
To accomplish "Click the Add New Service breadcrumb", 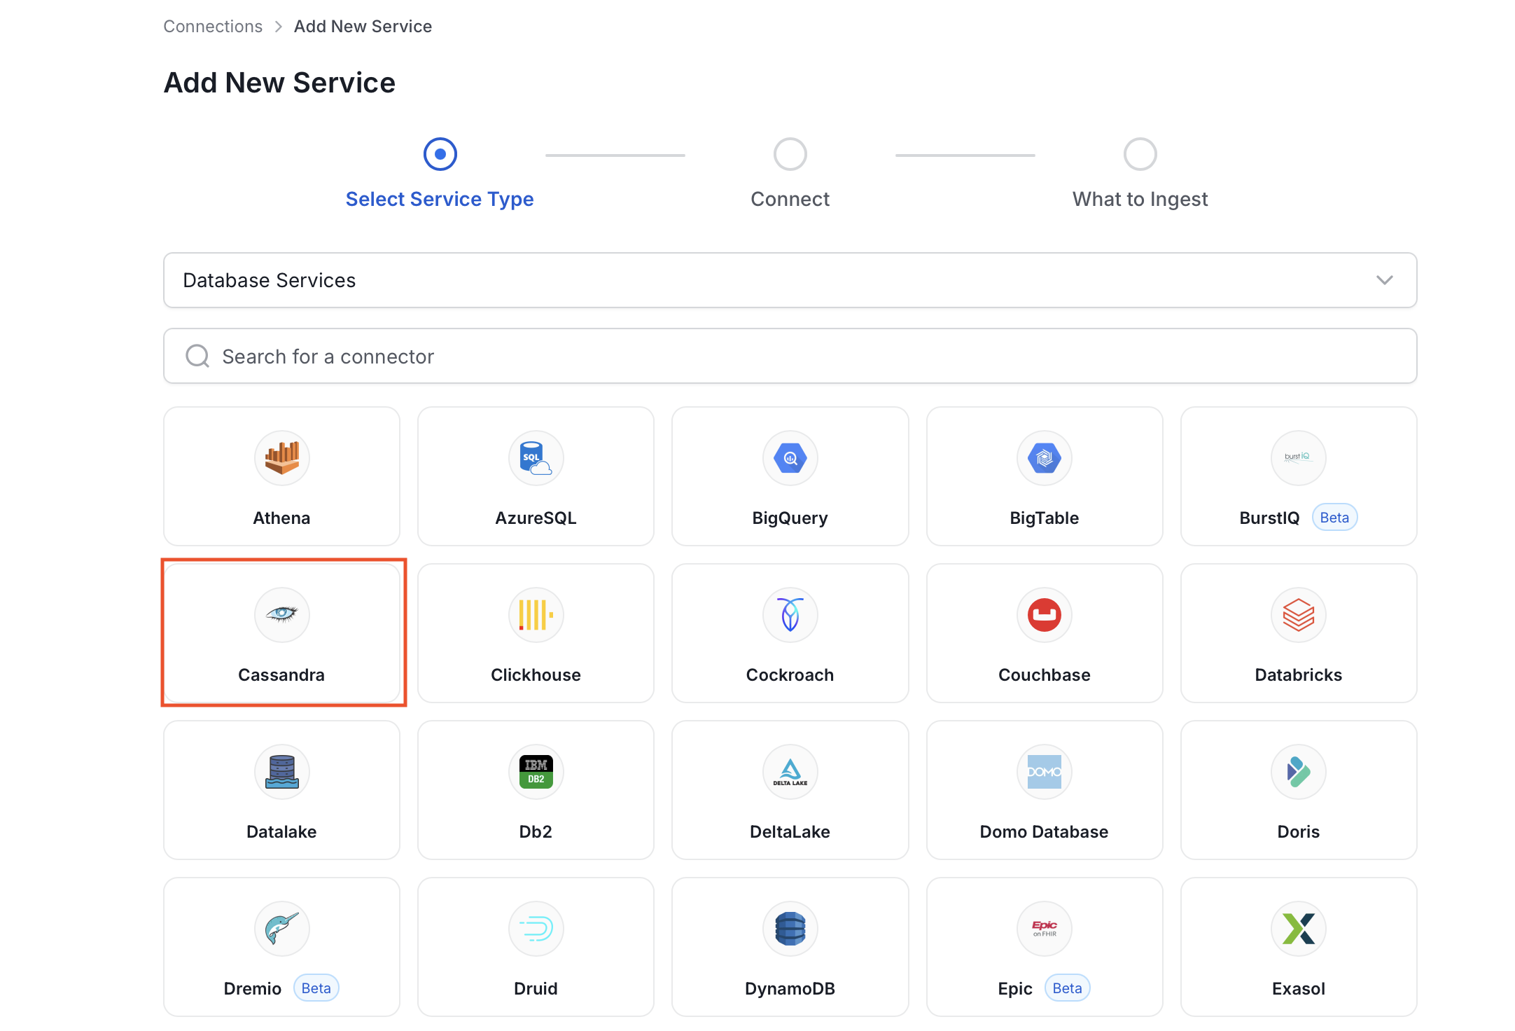I will point(363,26).
